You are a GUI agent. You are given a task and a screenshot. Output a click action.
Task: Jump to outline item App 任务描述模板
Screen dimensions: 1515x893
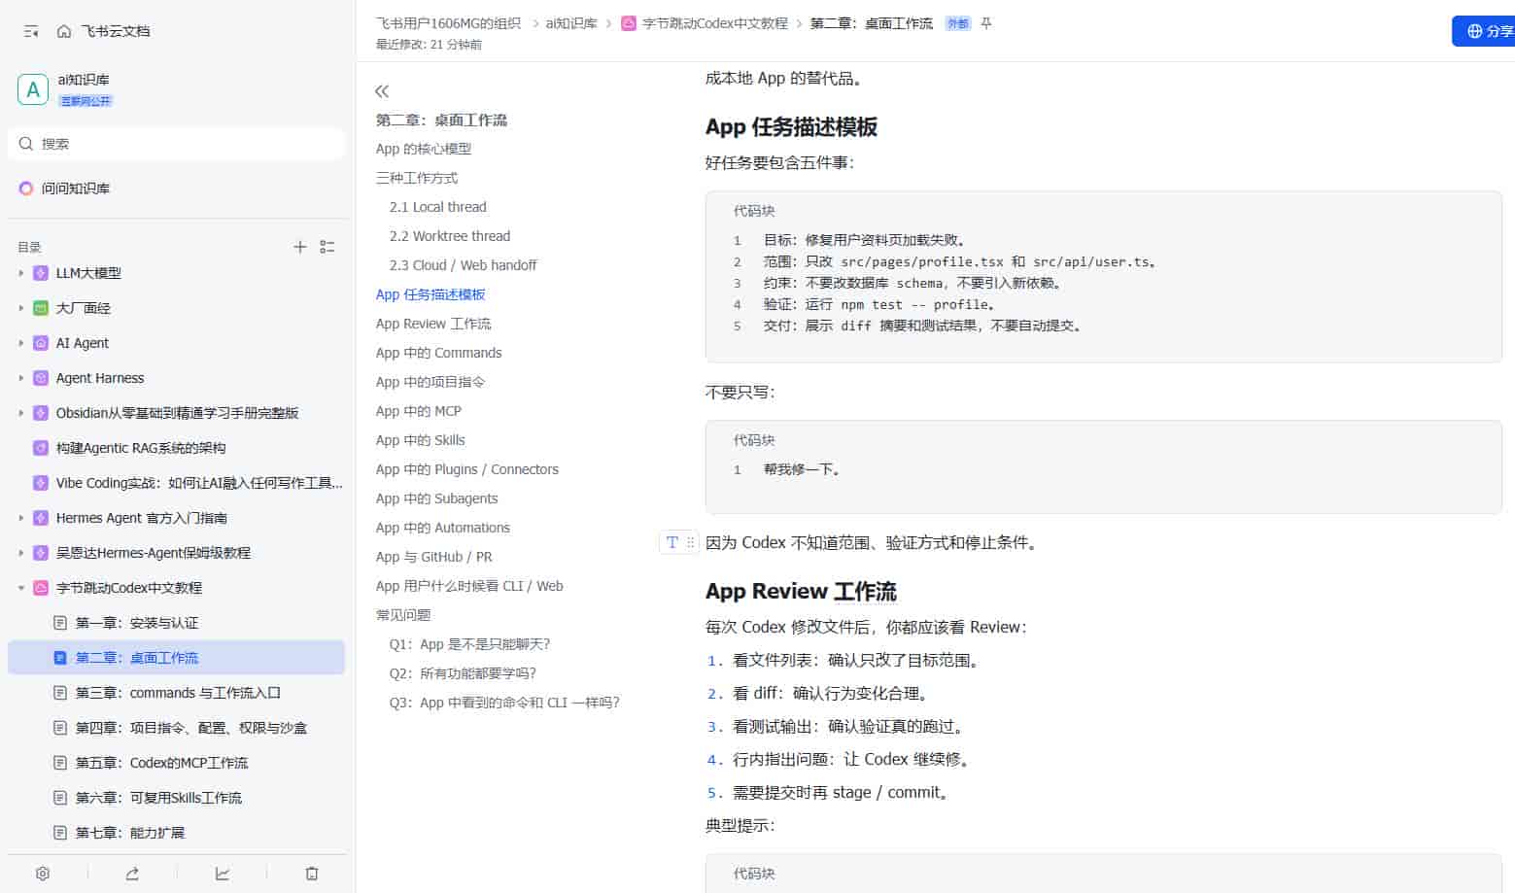(x=430, y=294)
